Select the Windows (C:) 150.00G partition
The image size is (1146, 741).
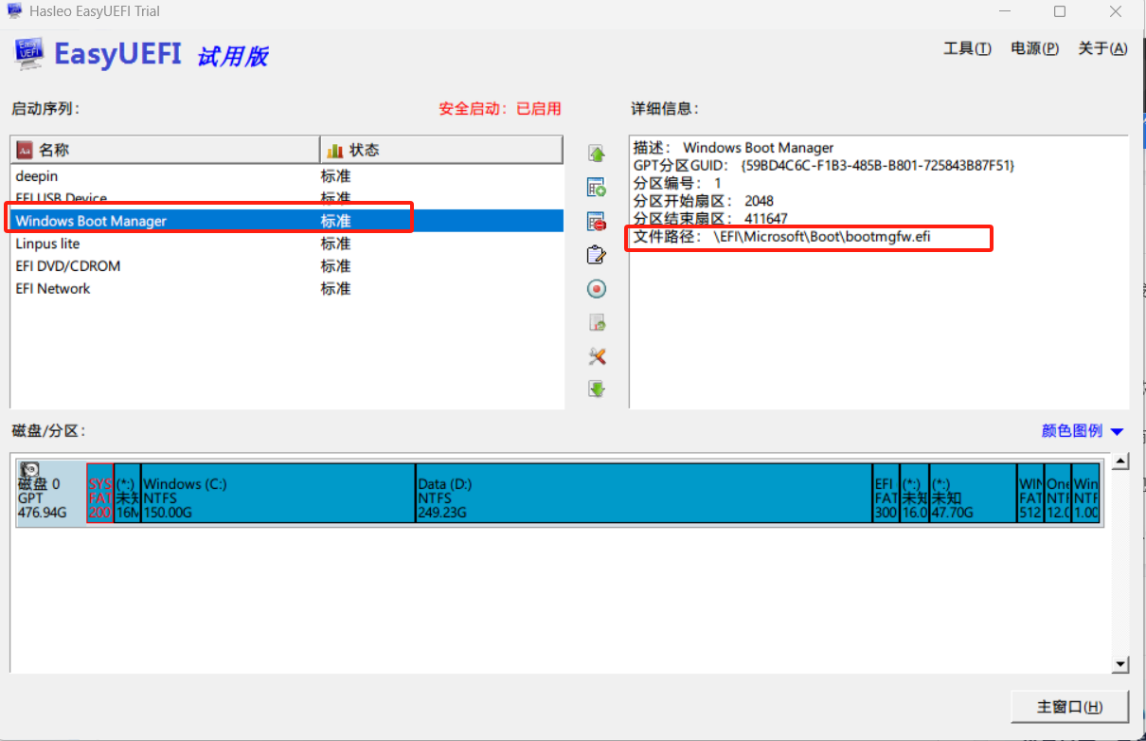coord(278,493)
